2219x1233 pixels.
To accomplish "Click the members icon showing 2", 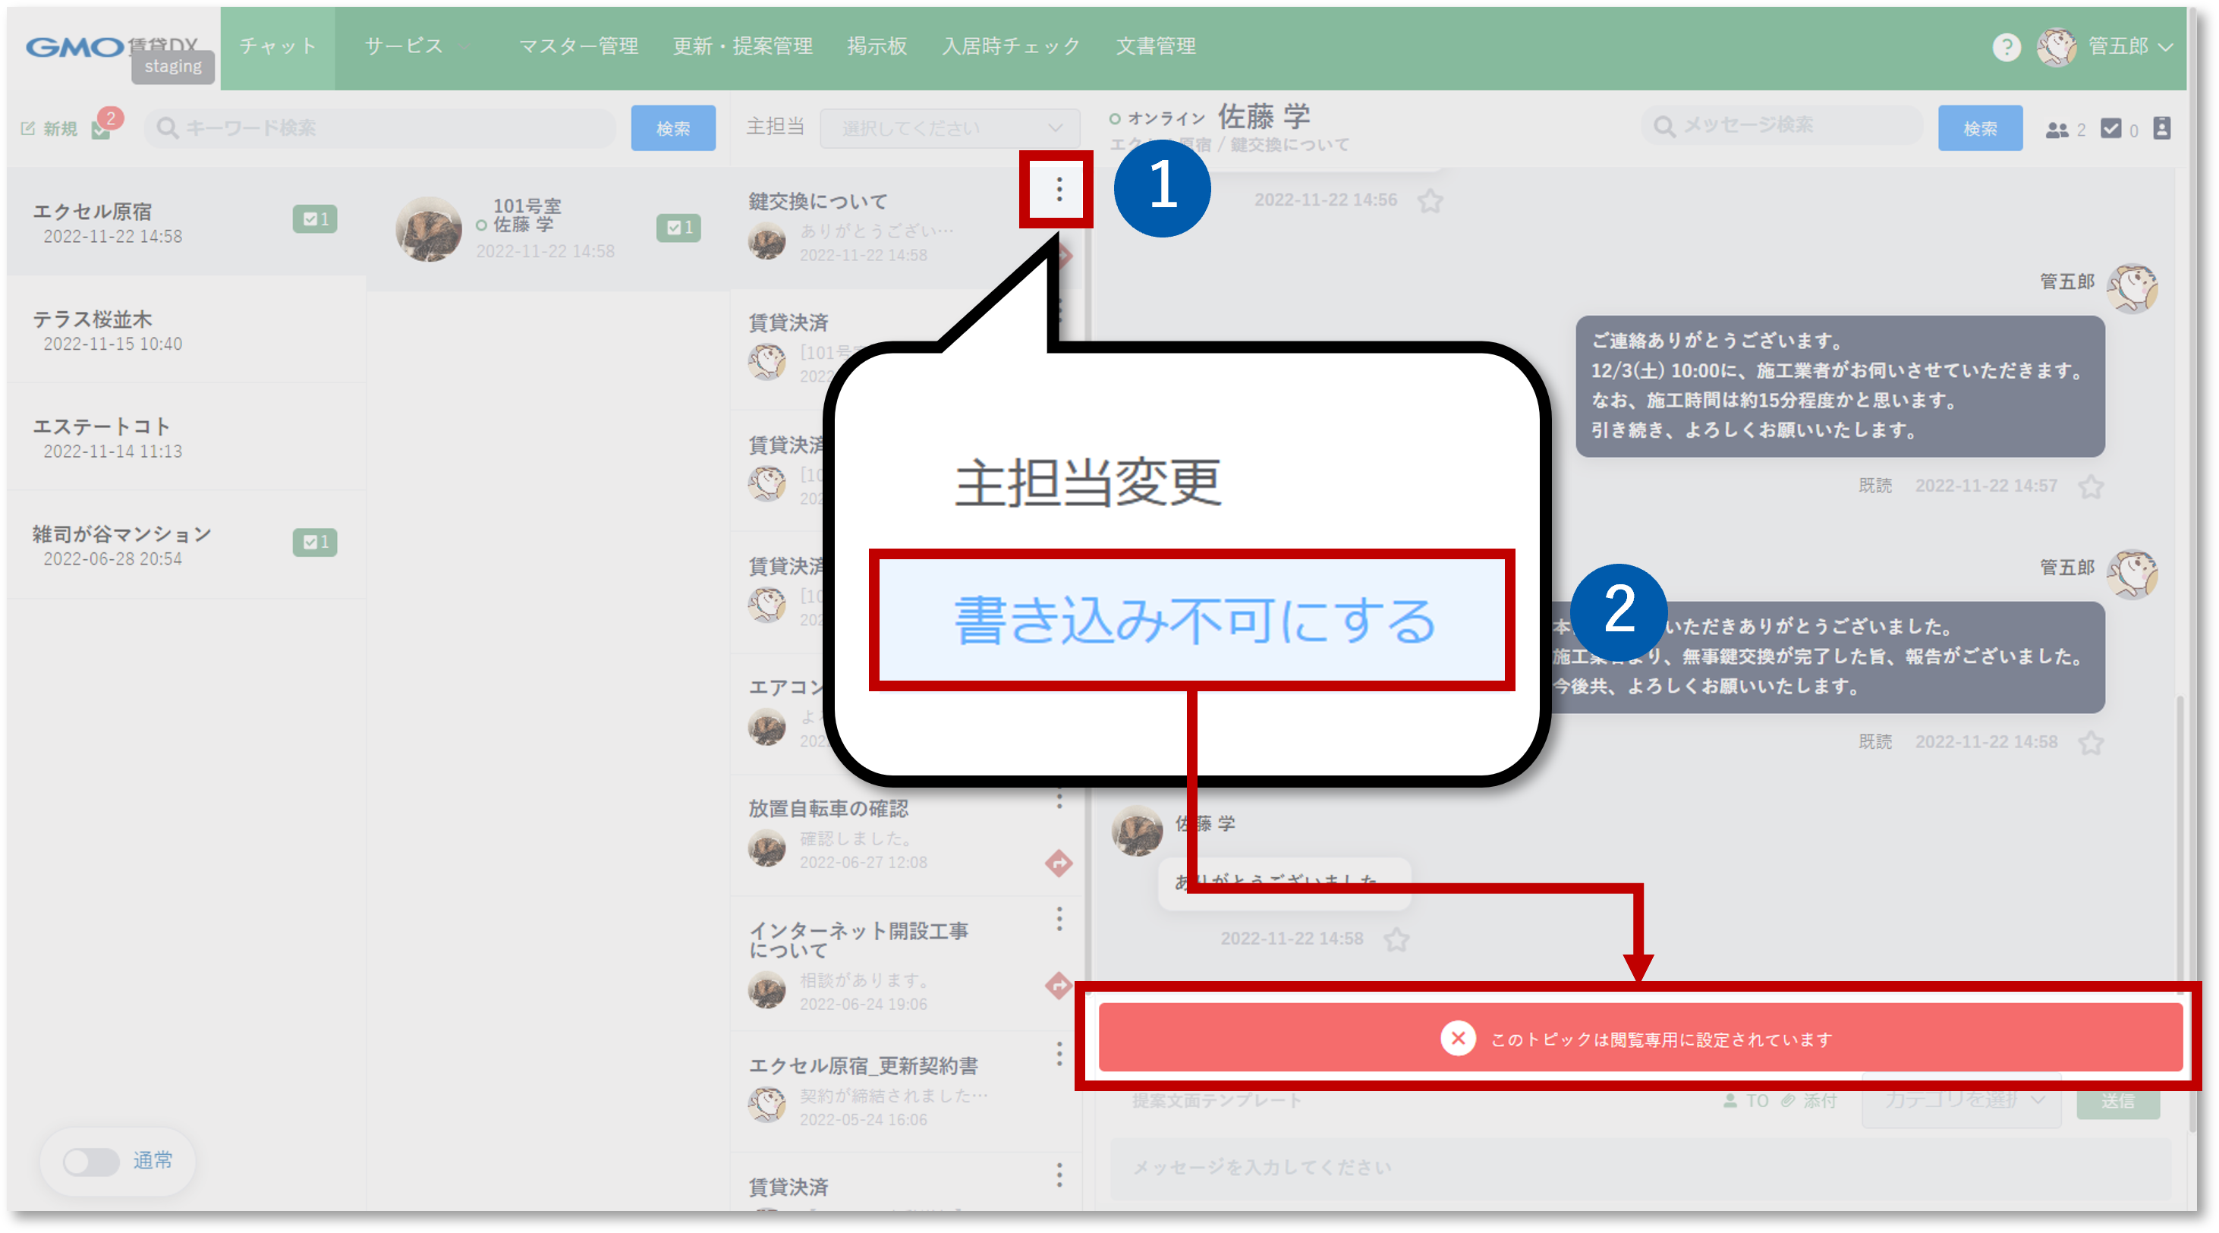I will coord(2057,129).
